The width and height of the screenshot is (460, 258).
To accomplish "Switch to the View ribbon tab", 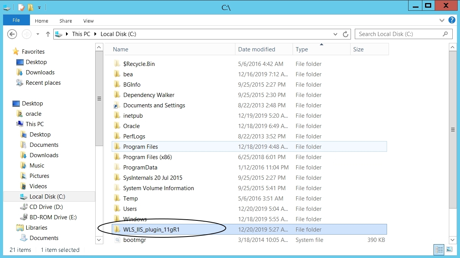I will click(x=88, y=21).
